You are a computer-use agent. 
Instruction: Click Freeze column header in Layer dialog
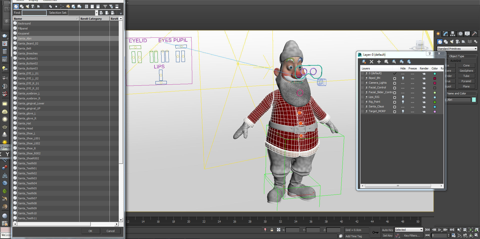[x=412, y=68]
